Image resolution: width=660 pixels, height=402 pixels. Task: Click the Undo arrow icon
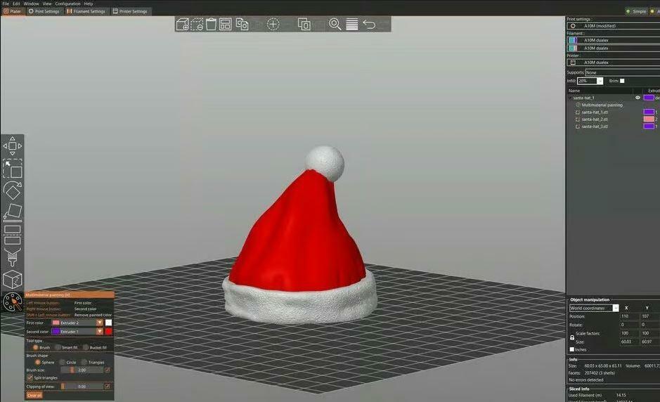coord(369,25)
